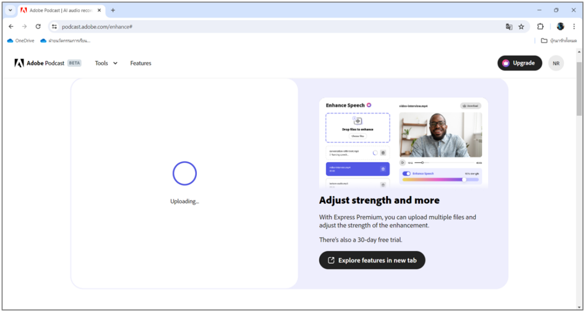
Task: Open the NR account menu
Action: [x=555, y=63]
